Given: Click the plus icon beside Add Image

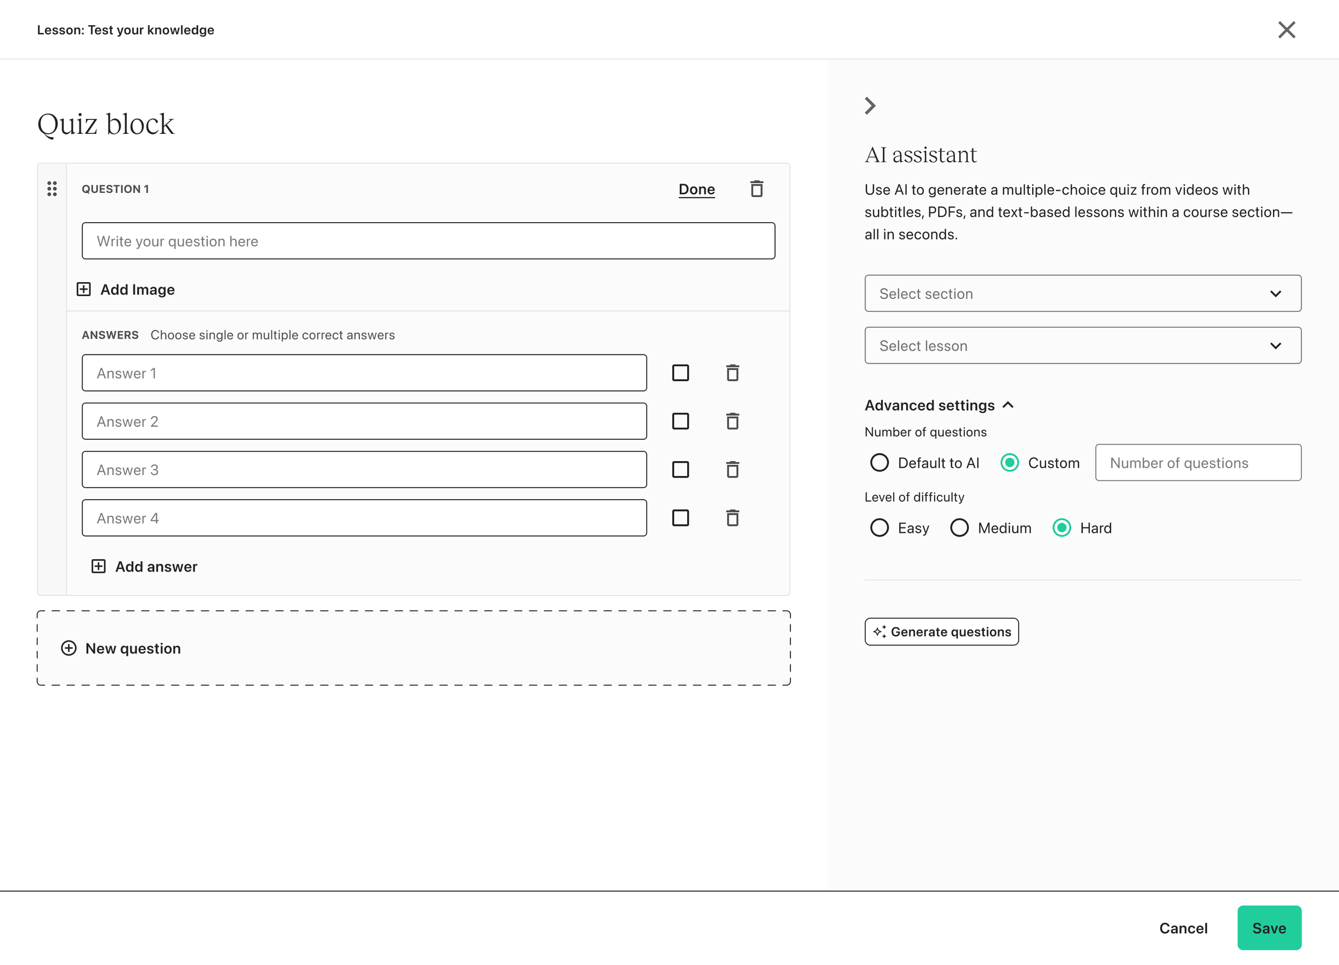Looking at the screenshot, I should [x=84, y=289].
